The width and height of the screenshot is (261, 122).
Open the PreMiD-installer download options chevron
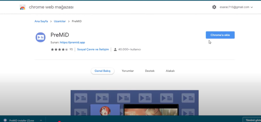click(x=41, y=120)
